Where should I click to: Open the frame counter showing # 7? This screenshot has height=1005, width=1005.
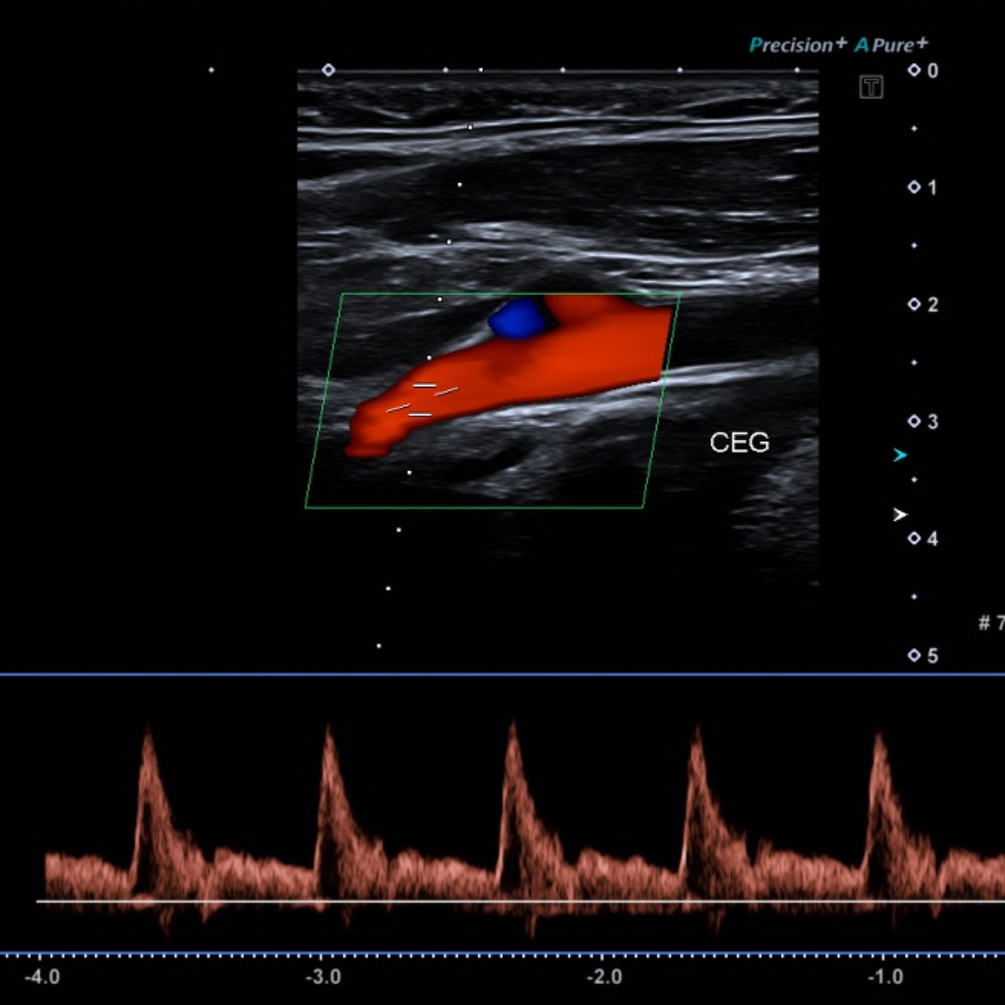tap(990, 624)
